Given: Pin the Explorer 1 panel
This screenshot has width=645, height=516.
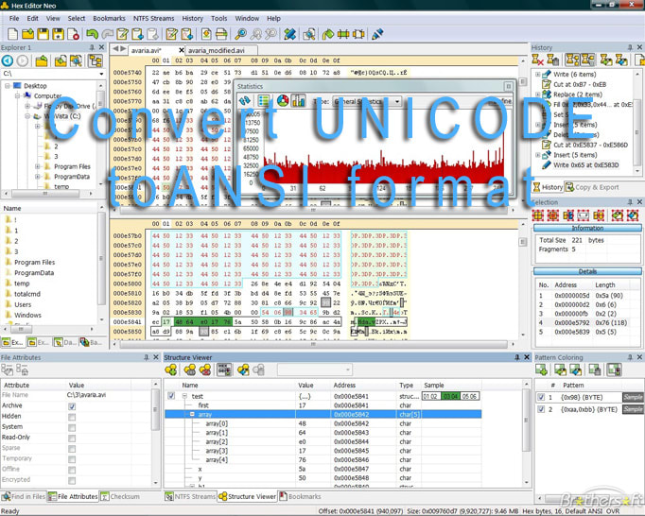Looking at the screenshot, I should (92, 47).
